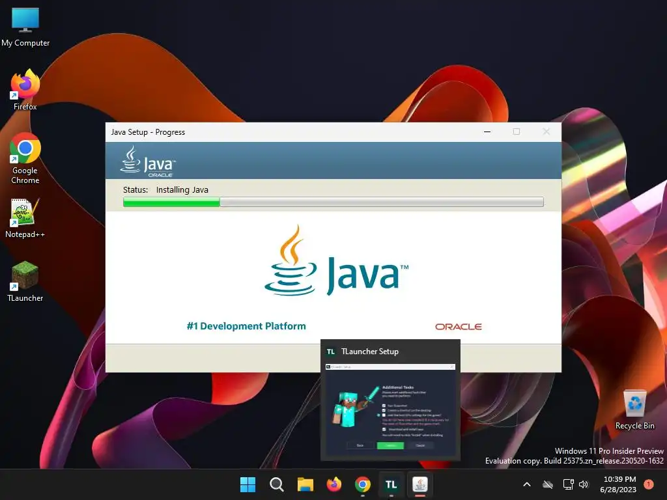
Task: Open the Notepad++ desktop shortcut
Action: click(x=25, y=217)
